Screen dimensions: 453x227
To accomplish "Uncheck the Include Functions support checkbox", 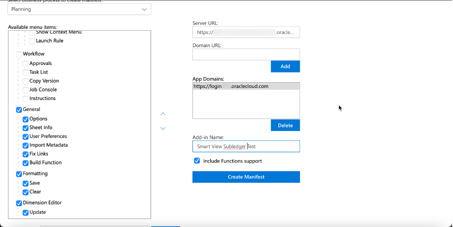I will click(197, 161).
